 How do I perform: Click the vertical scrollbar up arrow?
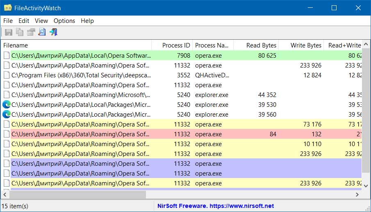[x=366, y=44]
